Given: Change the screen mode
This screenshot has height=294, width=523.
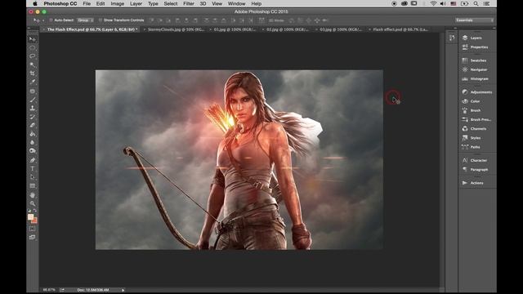Looking at the screenshot, I should point(33,238).
